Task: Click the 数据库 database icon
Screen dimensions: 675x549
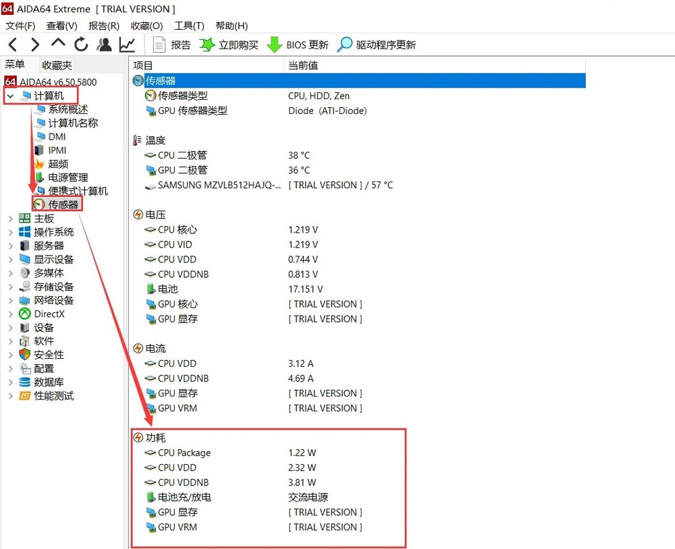Action: [x=24, y=382]
